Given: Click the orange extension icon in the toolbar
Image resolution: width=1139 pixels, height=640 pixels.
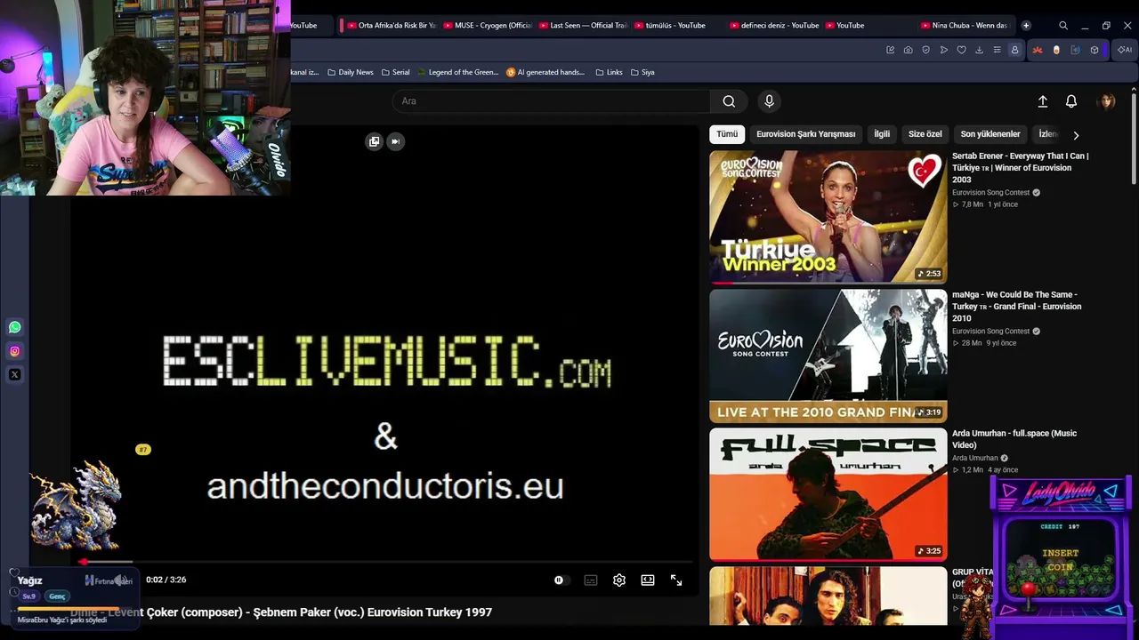Looking at the screenshot, I should tap(1038, 50).
